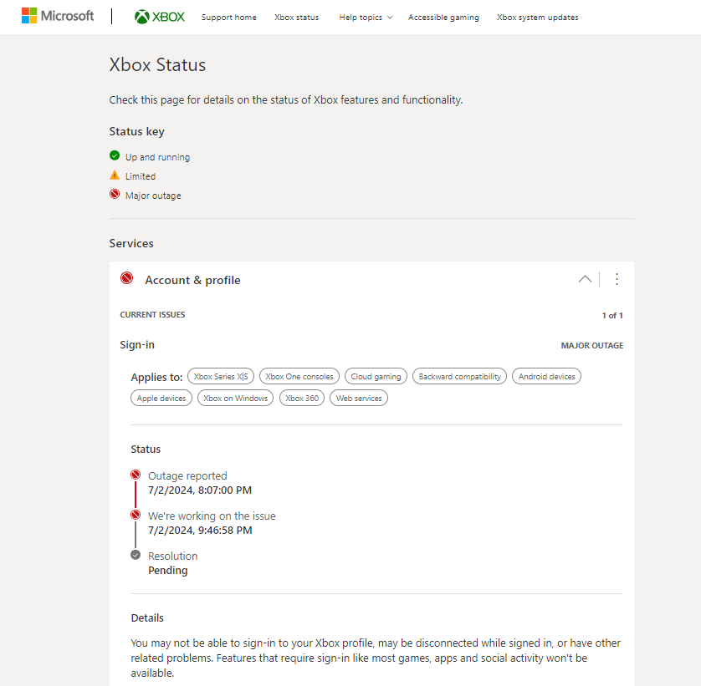Screen dimensions: 701x686
Task: Select the Cloud gaming tag
Action: pos(376,377)
